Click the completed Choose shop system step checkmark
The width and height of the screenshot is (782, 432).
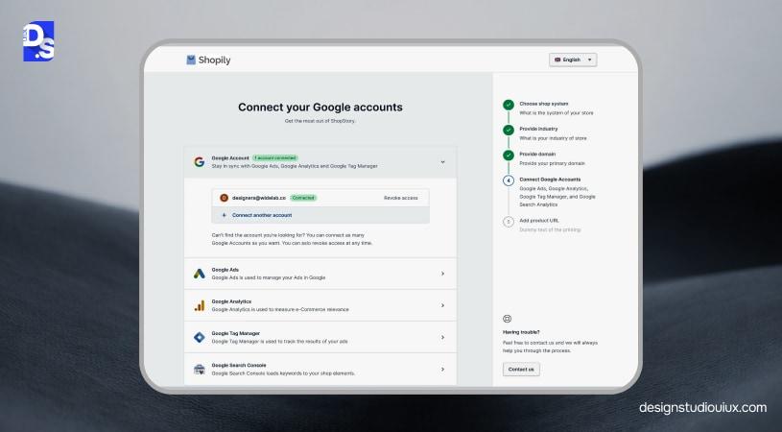[x=509, y=105]
